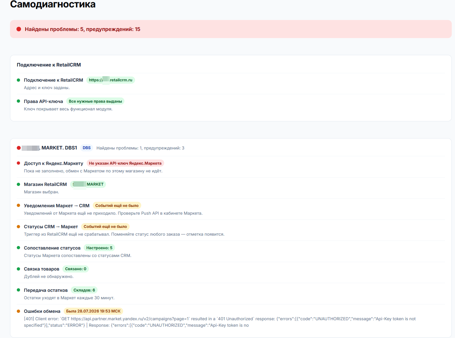Click the 'Связано: 0' badge
Image resolution: width=455 pixels, height=338 pixels.
[76, 269]
